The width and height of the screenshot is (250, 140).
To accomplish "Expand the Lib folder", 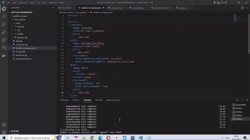I will [18, 30].
